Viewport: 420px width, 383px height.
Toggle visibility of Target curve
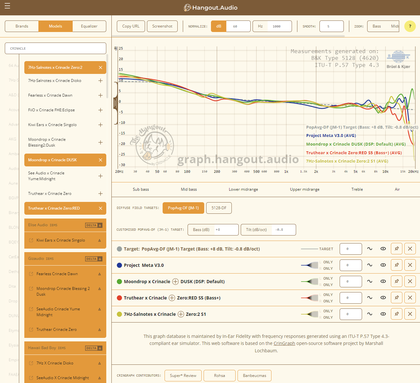click(x=383, y=249)
